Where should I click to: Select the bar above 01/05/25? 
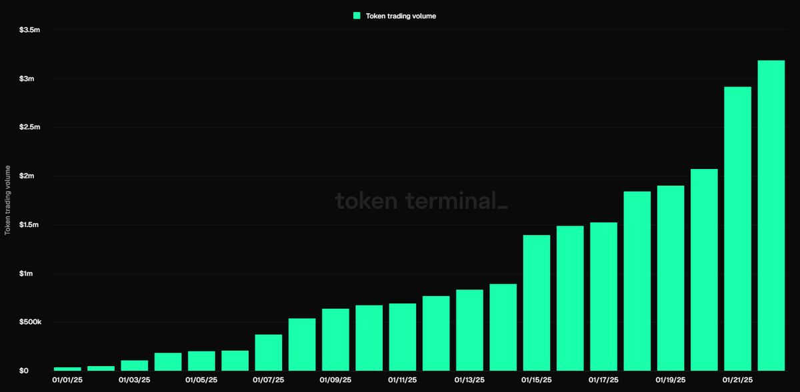(201, 361)
